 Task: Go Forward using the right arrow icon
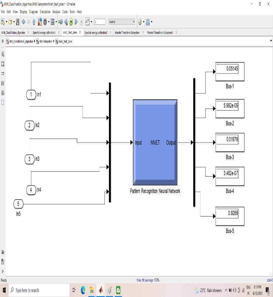pyautogui.click(x=29, y=22)
